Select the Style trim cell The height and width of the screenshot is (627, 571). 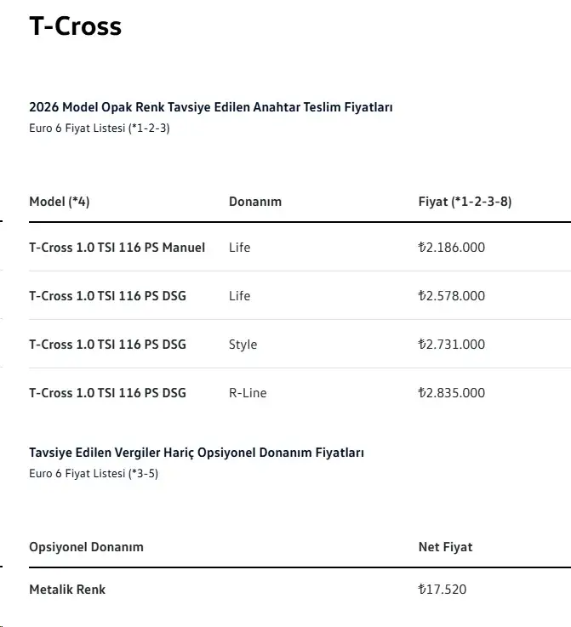pyautogui.click(x=243, y=345)
